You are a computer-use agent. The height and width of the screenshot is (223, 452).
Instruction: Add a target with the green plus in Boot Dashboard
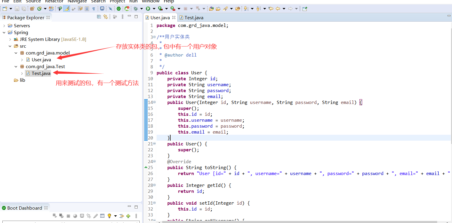coord(128,216)
